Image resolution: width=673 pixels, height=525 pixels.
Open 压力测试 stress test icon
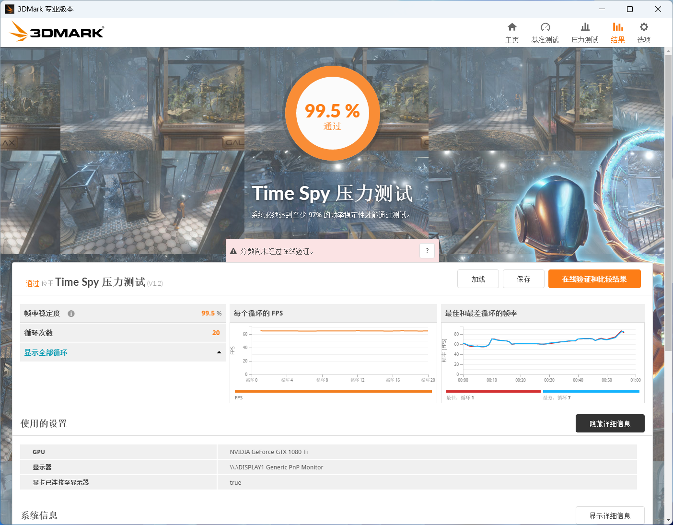pyautogui.click(x=585, y=27)
